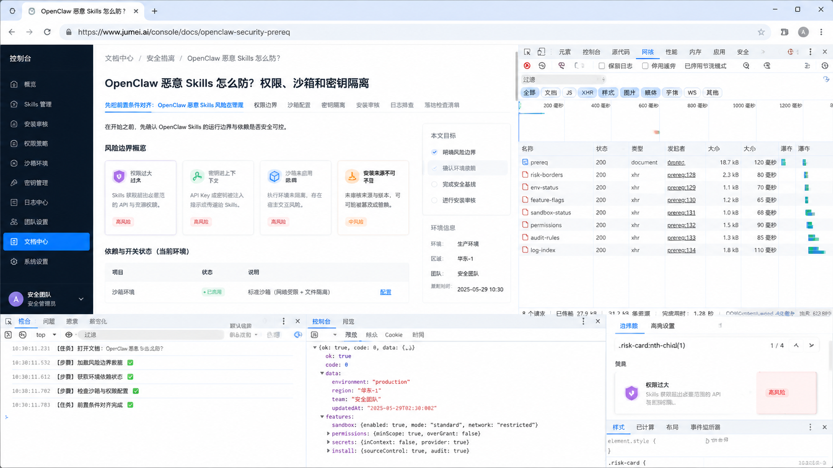Focus the network 过滤 input field

[562, 80]
